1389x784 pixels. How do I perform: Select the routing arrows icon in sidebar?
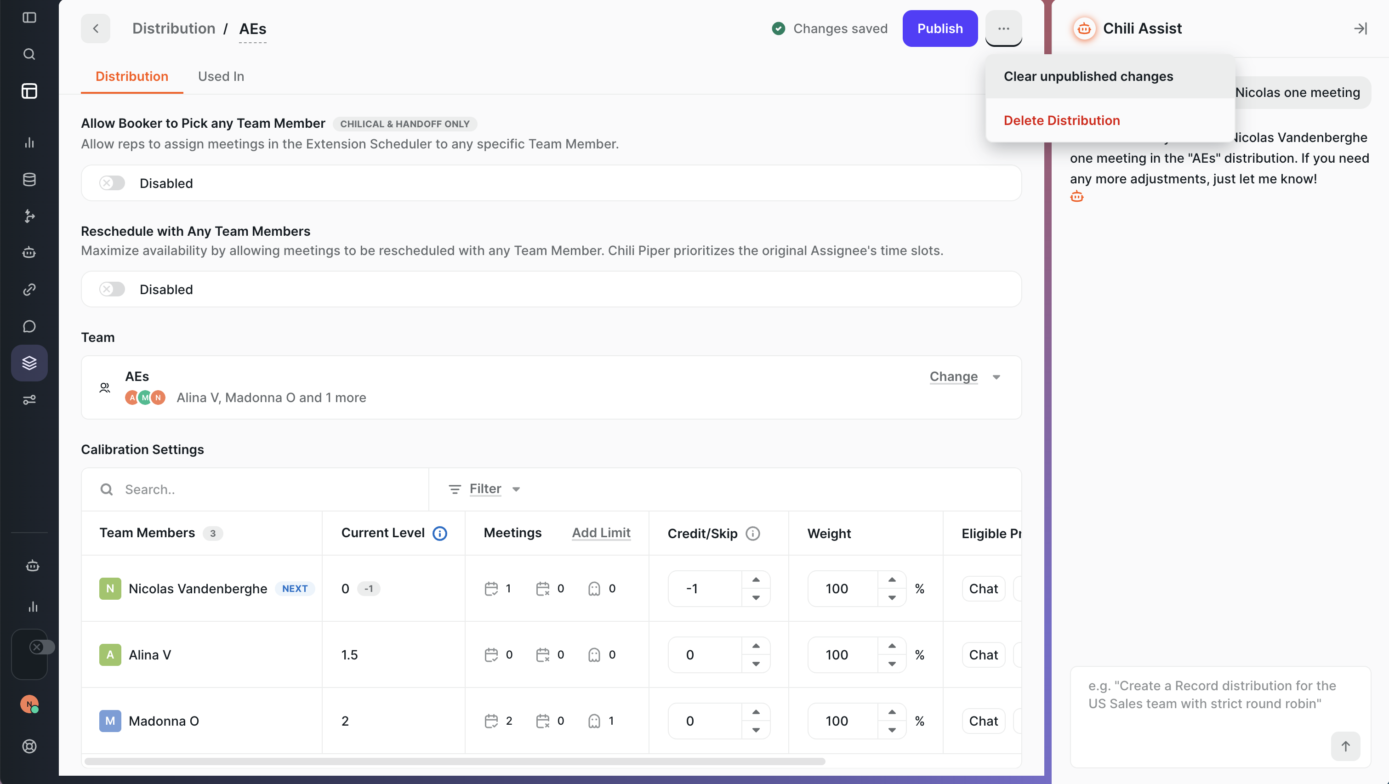29,216
